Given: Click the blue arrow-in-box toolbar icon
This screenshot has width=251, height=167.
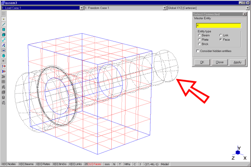Looking at the screenshot, I should click(x=3, y=50).
